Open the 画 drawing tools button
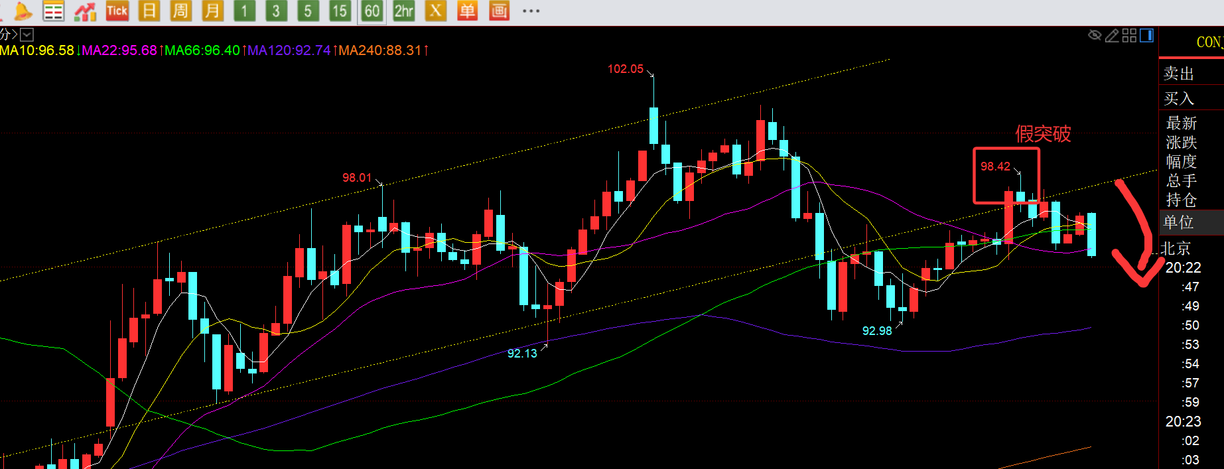The width and height of the screenshot is (1224, 469). (x=499, y=11)
